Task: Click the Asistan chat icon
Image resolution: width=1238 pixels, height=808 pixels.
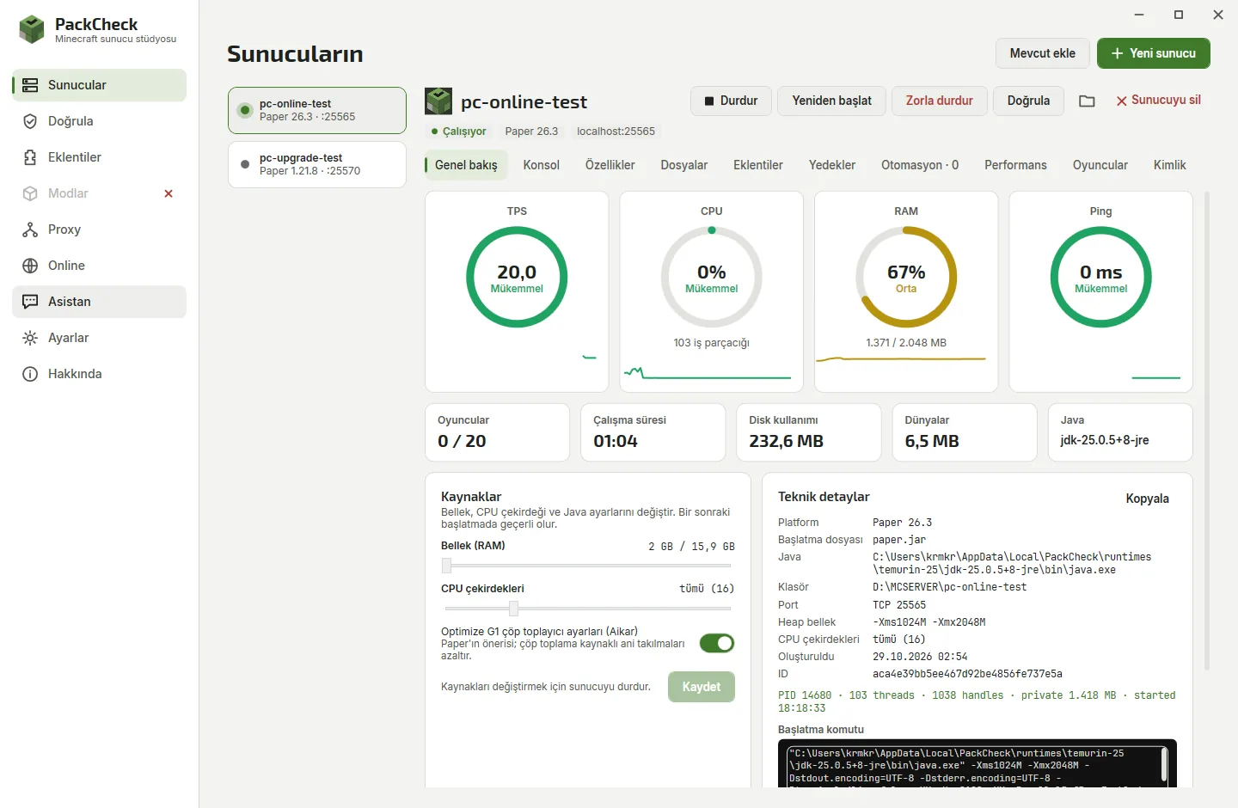Action: pyautogui.click(x=30, y=302)
